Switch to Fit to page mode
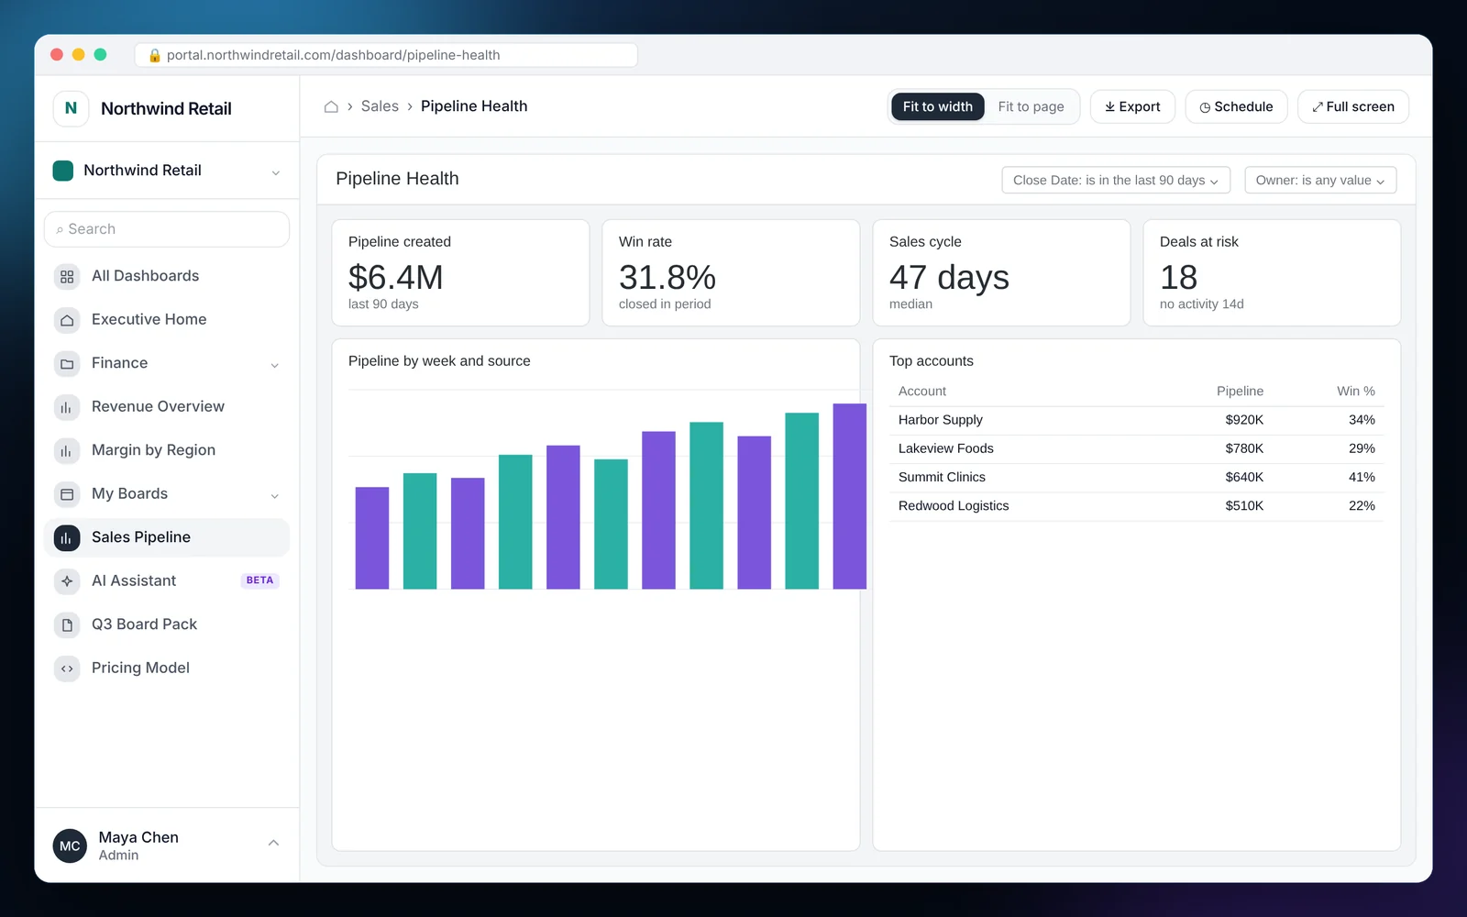1467x917 pixels. (1031, 106)
